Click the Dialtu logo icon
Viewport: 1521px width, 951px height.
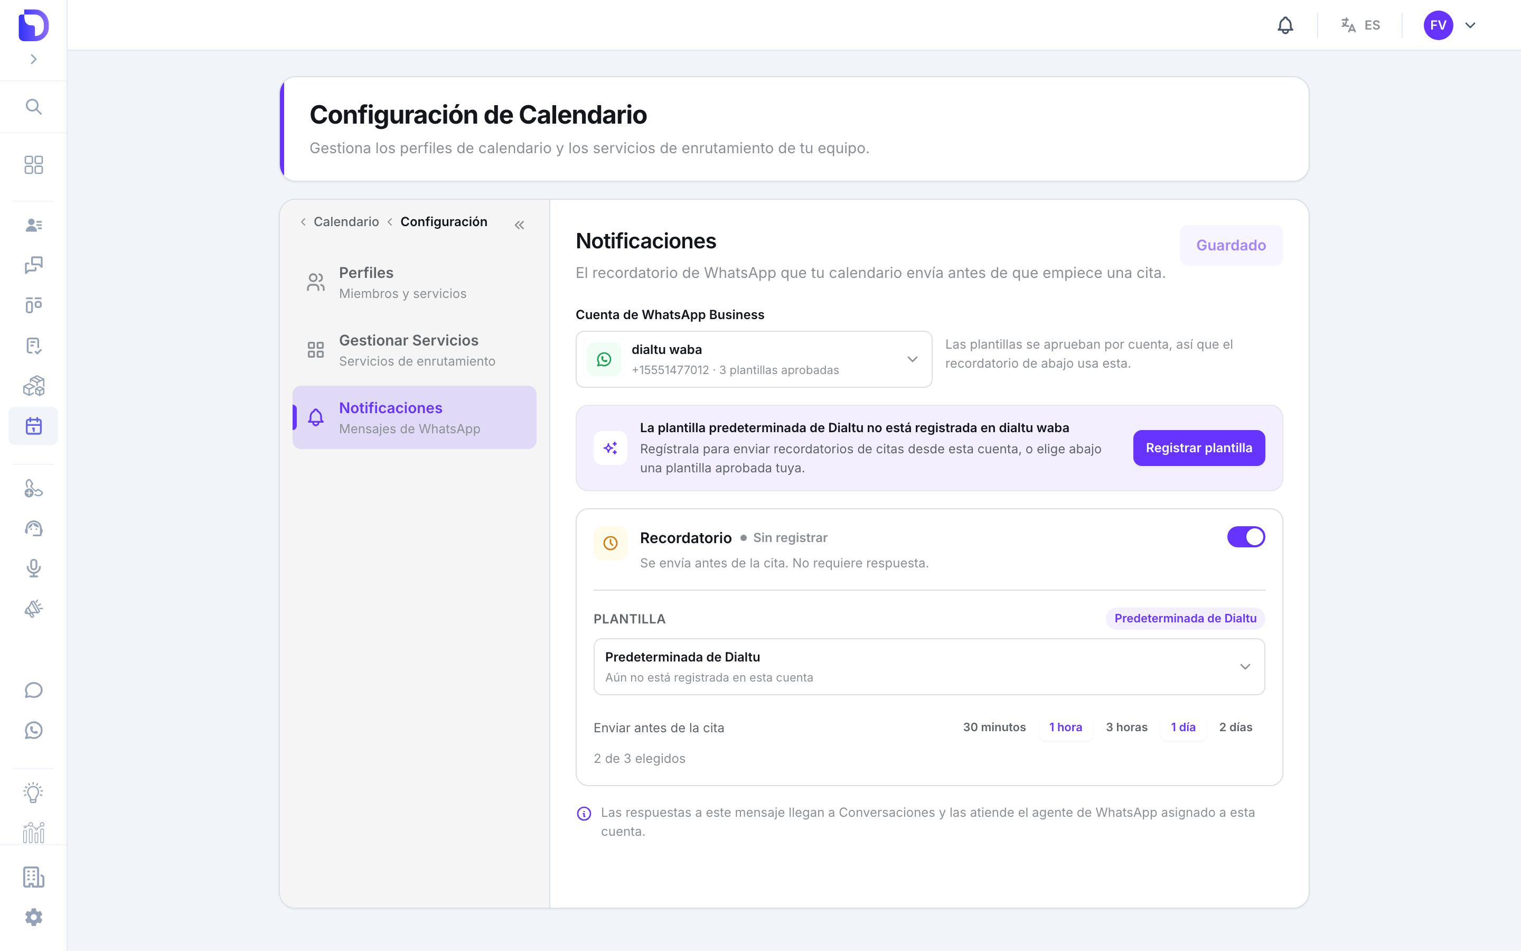point(33,25)
